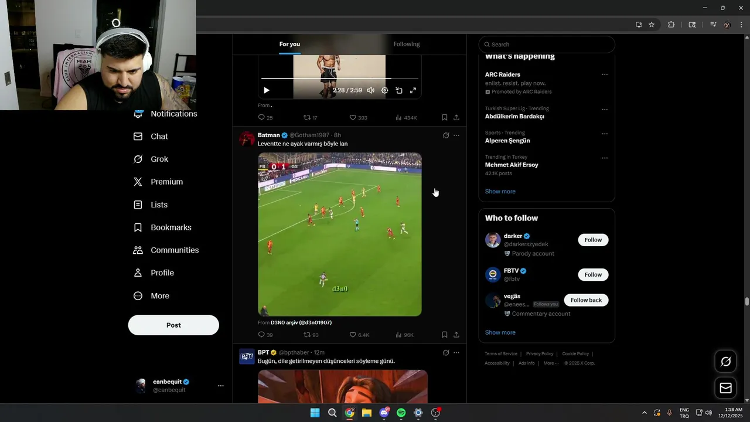Open the floating Grok button
Viewport: 750px width, 422px height.
point(725,362)
